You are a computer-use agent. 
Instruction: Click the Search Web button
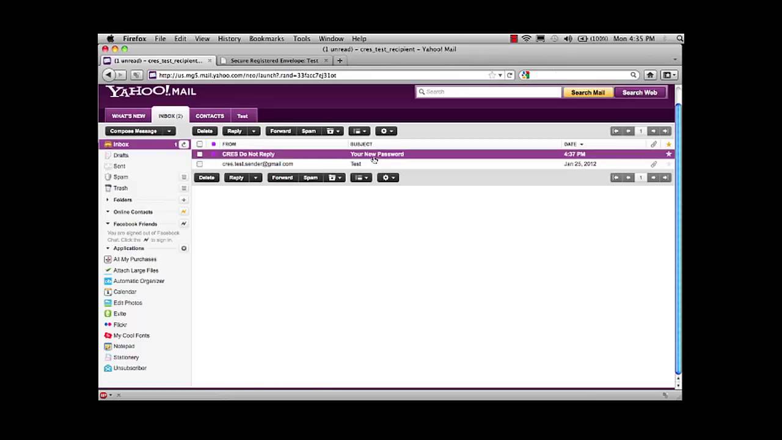pos(640,92)
